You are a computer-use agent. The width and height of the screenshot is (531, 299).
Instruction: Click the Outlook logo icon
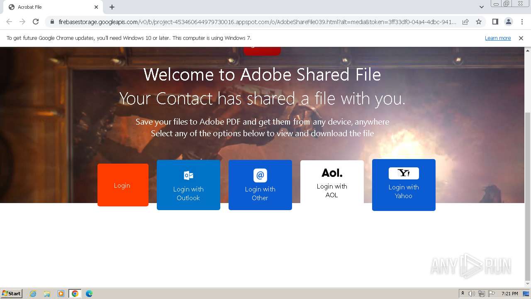pyautogui.click(x=188, y=175)
